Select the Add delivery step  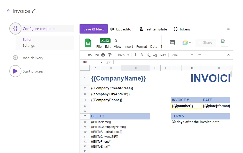33,58
